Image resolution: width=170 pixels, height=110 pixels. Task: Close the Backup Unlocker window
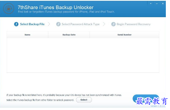[163, 4]
